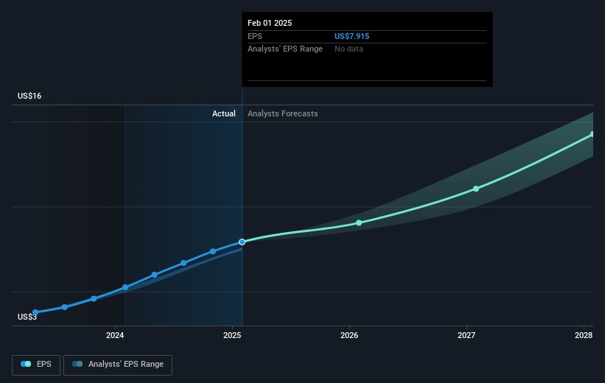
Task: Select the 2026 forecast EPS data point
Action: coord(359,222)
